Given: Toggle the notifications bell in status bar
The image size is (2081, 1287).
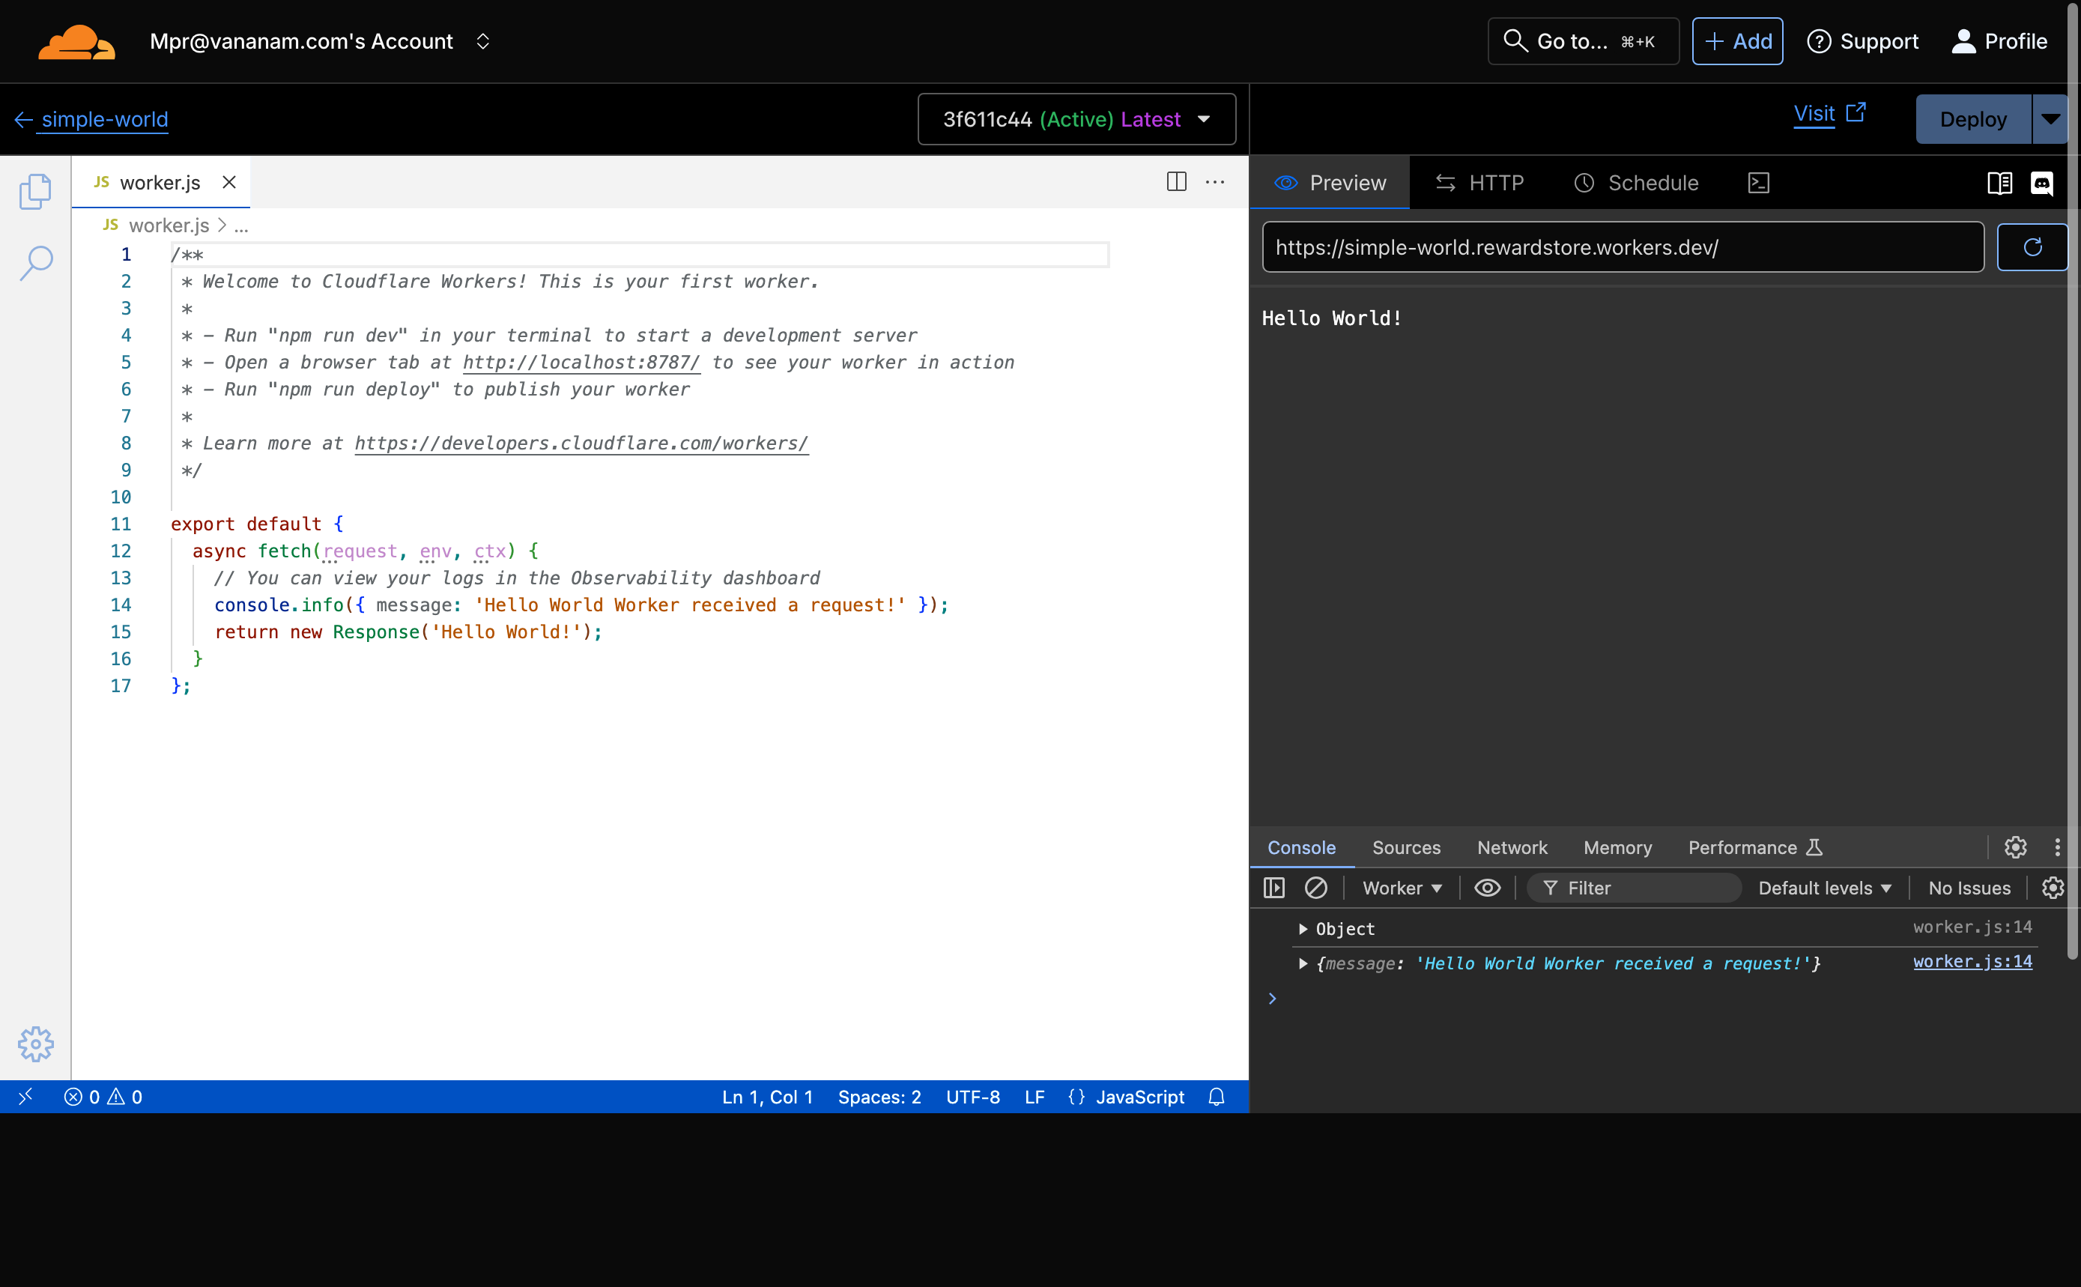Looking at the screenshot, I should pyautogui.click(x=1217, y=1097).
